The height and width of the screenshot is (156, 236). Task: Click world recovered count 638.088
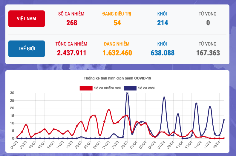[163, 53]
